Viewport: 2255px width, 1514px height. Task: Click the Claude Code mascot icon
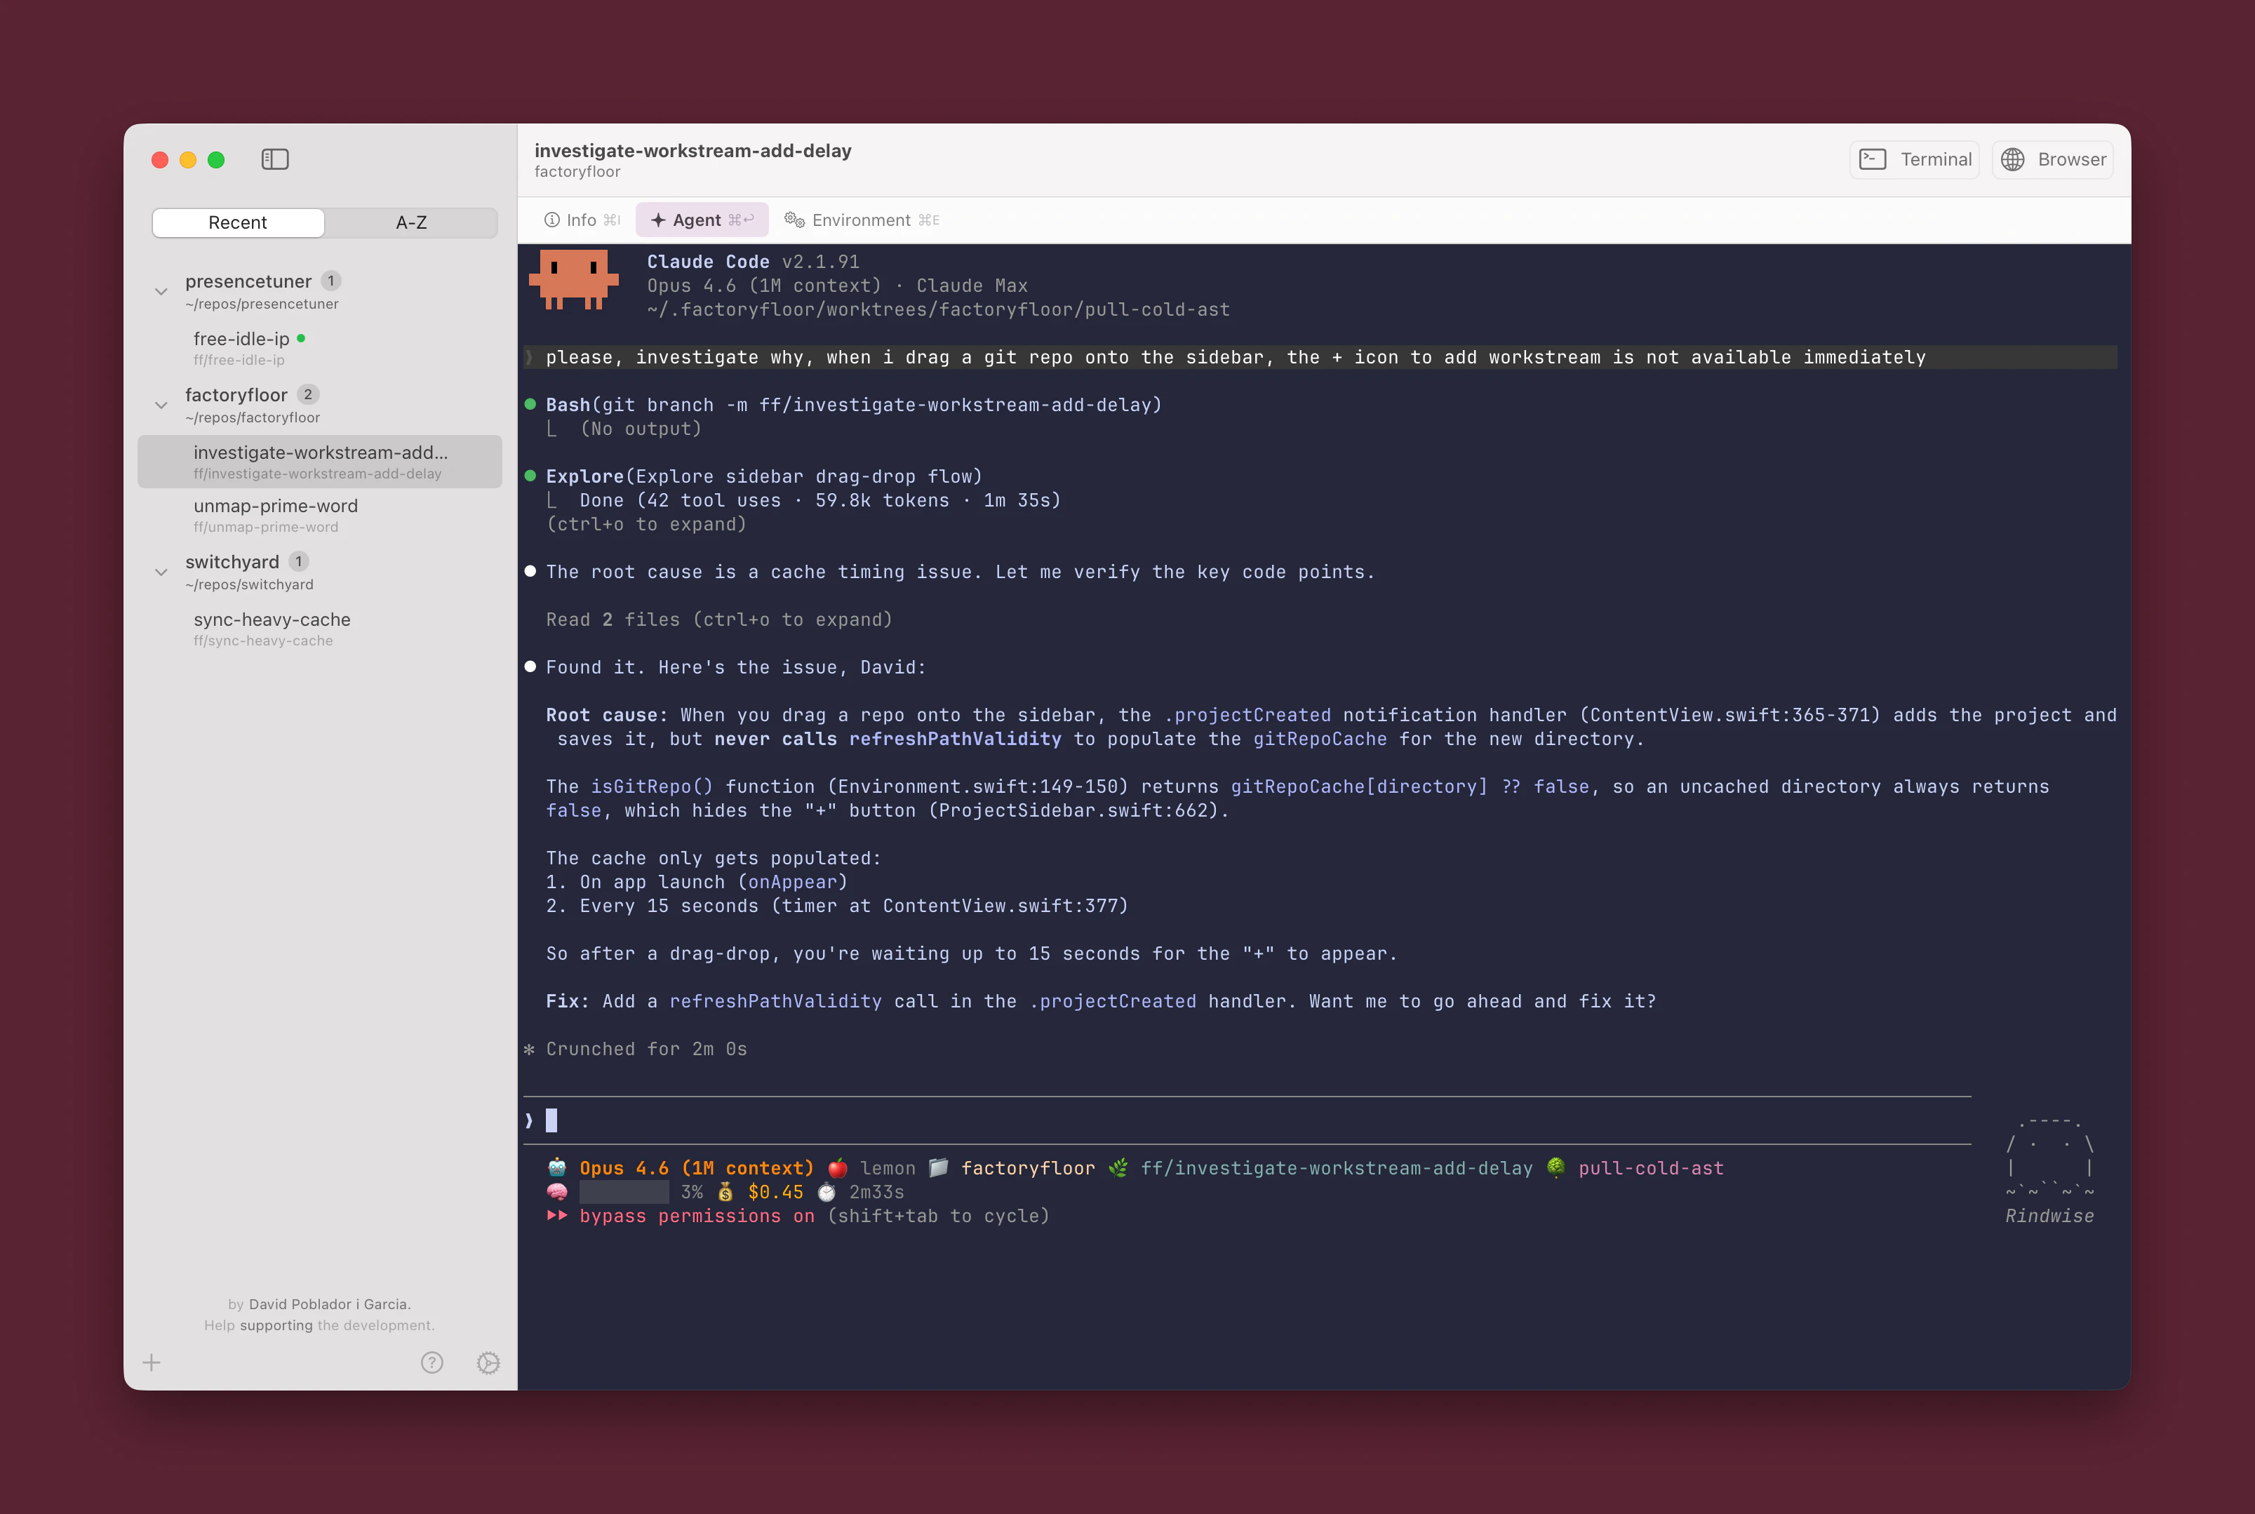(x=573, y=279)
